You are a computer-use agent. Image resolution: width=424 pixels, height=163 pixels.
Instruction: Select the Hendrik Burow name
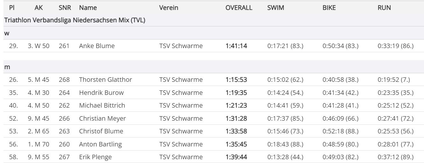(x=101, y=93)
